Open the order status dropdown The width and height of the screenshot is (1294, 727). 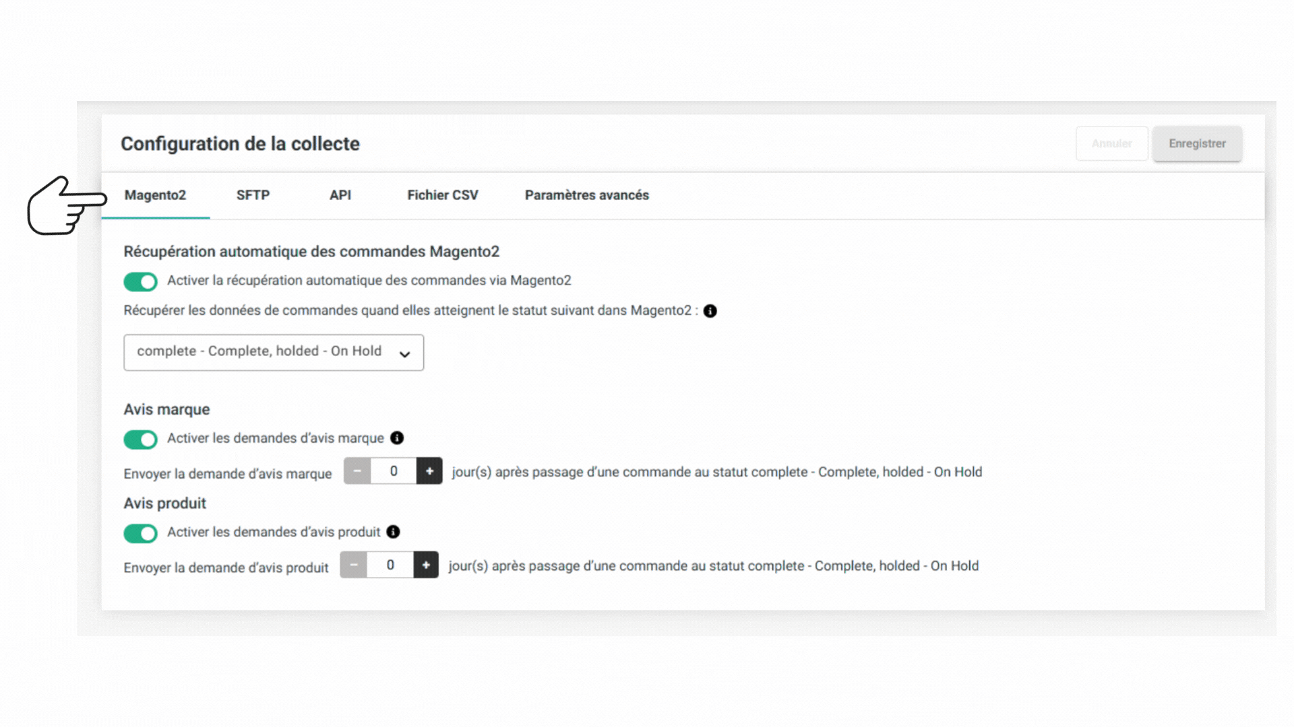(x=274, y=352)
